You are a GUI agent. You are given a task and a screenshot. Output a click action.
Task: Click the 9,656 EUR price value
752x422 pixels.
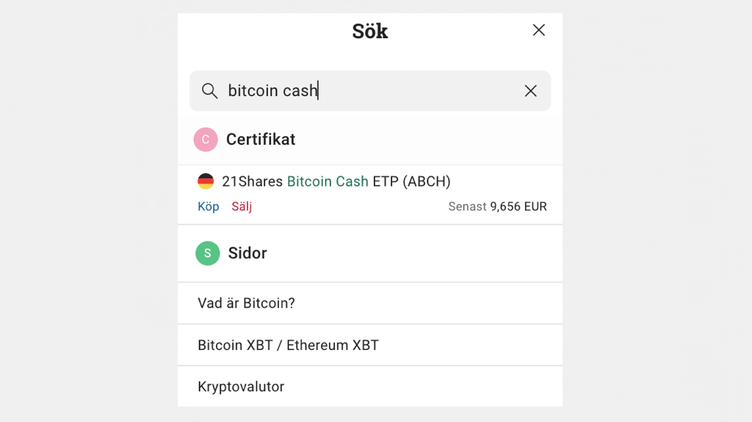518,207
